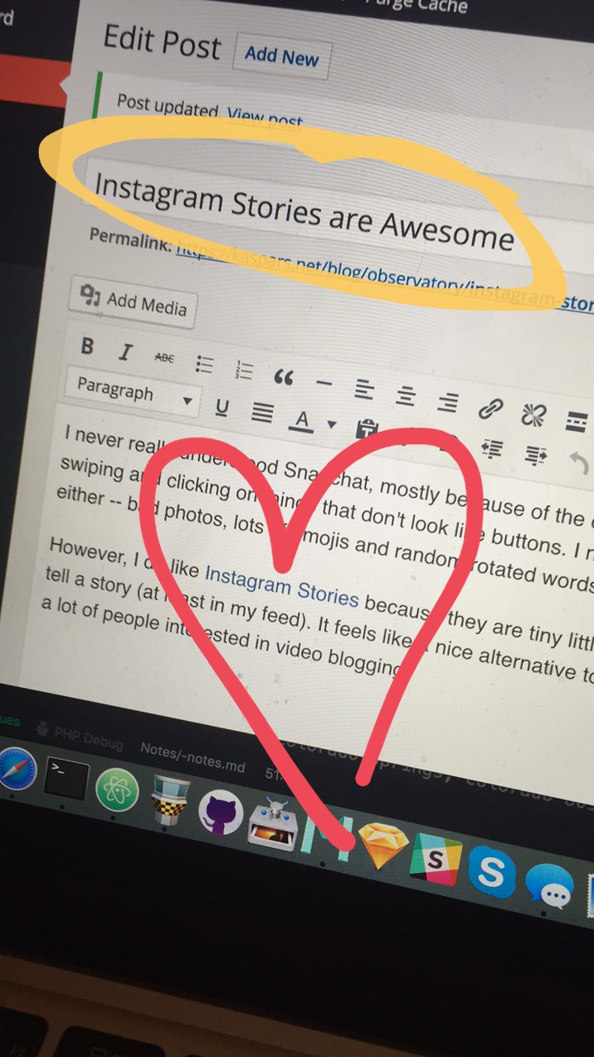Click the Text color A button
The image size is (594, 1057).
click(x=302, y=421)
